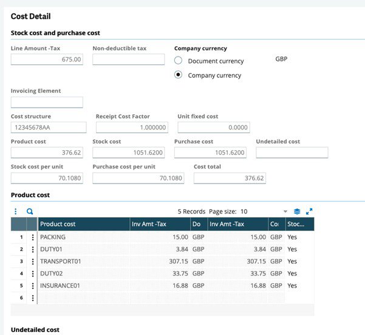Click the GBP label beside Company currency

coord(281,59)
